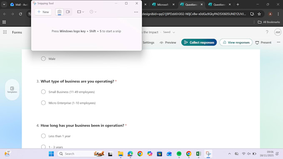Switch to the last Questionnaire tab
The image size is (283, 159).
point(219,5)
